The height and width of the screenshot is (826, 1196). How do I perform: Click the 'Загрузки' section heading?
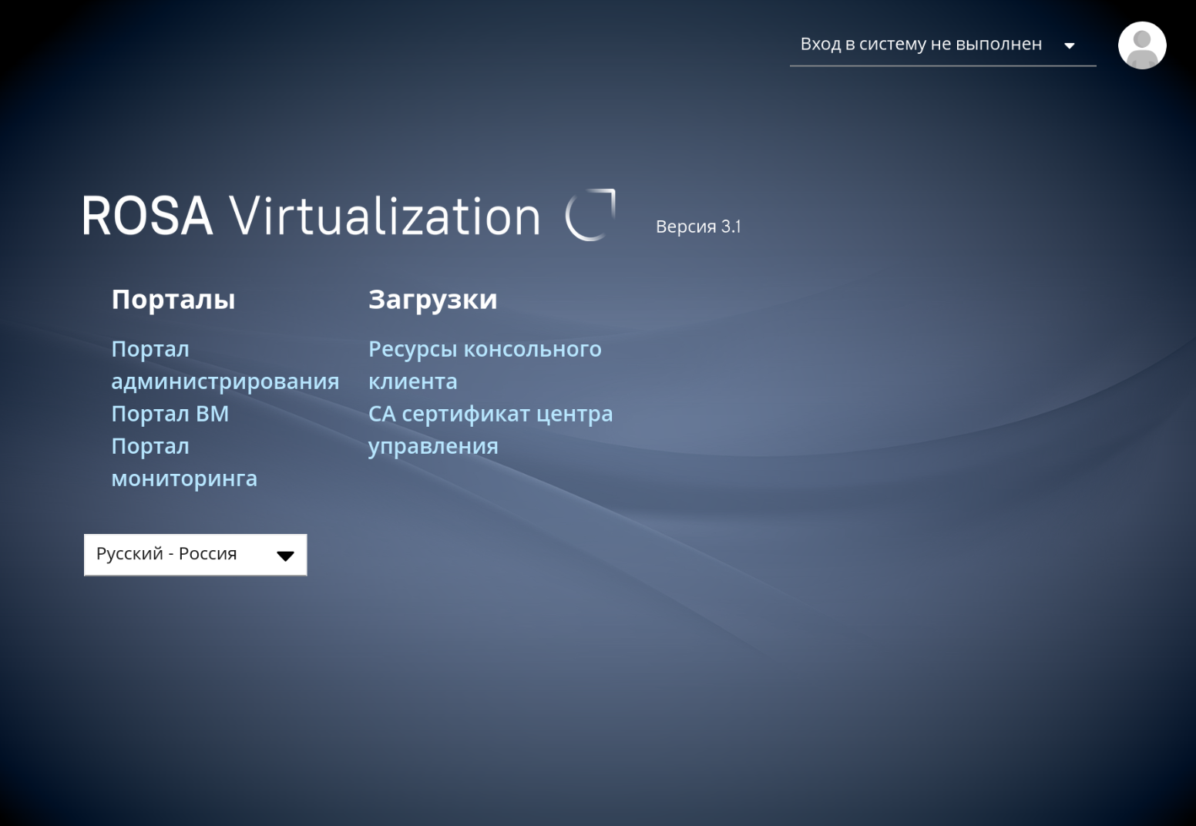tap(432, 299)
